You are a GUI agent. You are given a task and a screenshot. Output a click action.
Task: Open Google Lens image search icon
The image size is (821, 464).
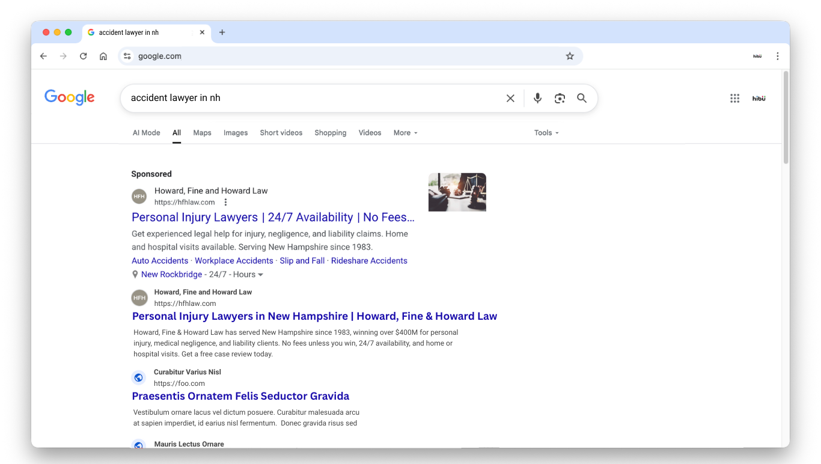[x=560, y=98]
